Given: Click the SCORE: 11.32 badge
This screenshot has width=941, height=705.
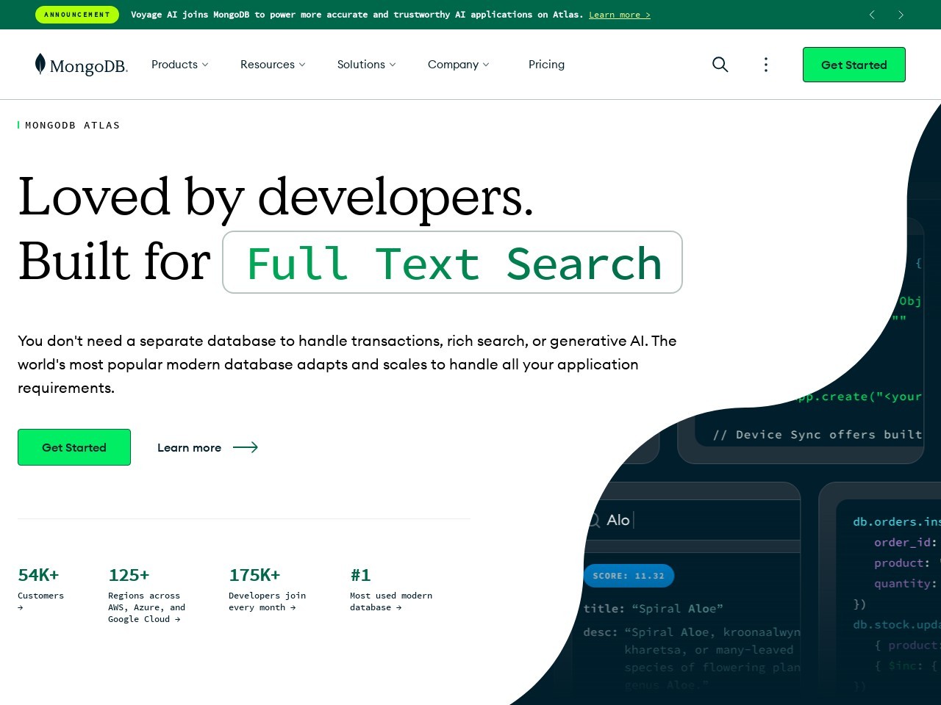Looking at the screenshot, I should [629, 576].
